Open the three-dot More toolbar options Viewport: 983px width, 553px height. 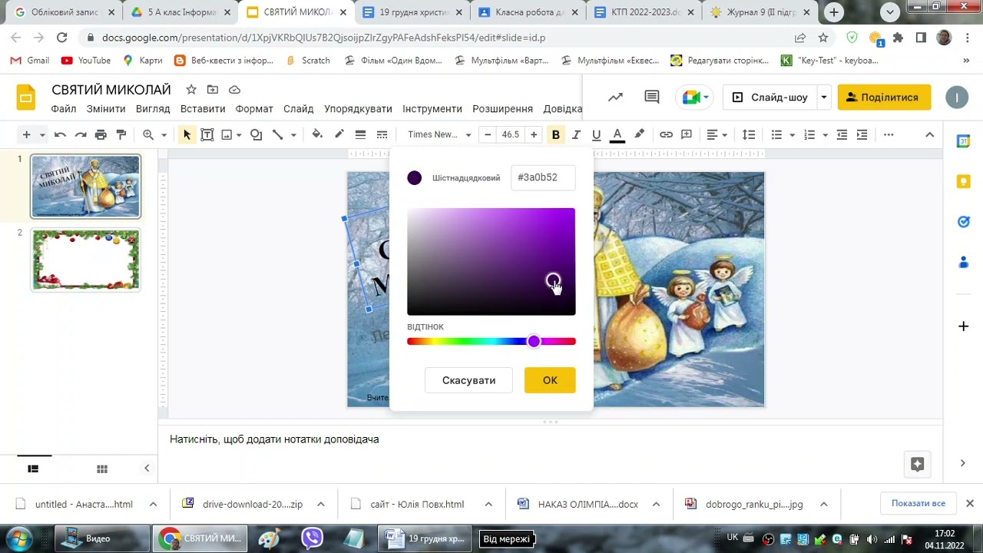[x=889, y=134]
